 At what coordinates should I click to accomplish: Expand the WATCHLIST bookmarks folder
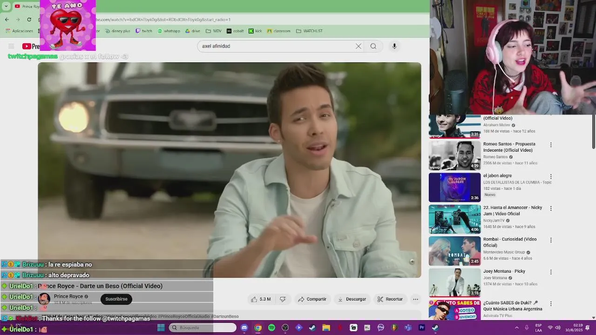pos(309,31)
